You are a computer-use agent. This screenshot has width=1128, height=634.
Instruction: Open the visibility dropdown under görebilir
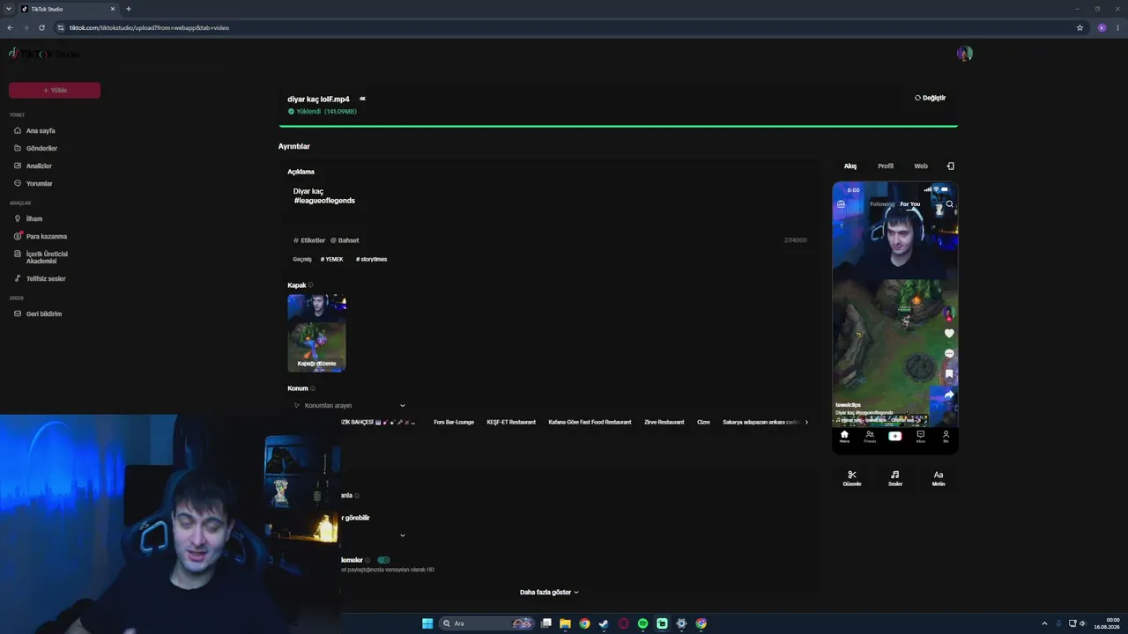[x=403, y=535]
